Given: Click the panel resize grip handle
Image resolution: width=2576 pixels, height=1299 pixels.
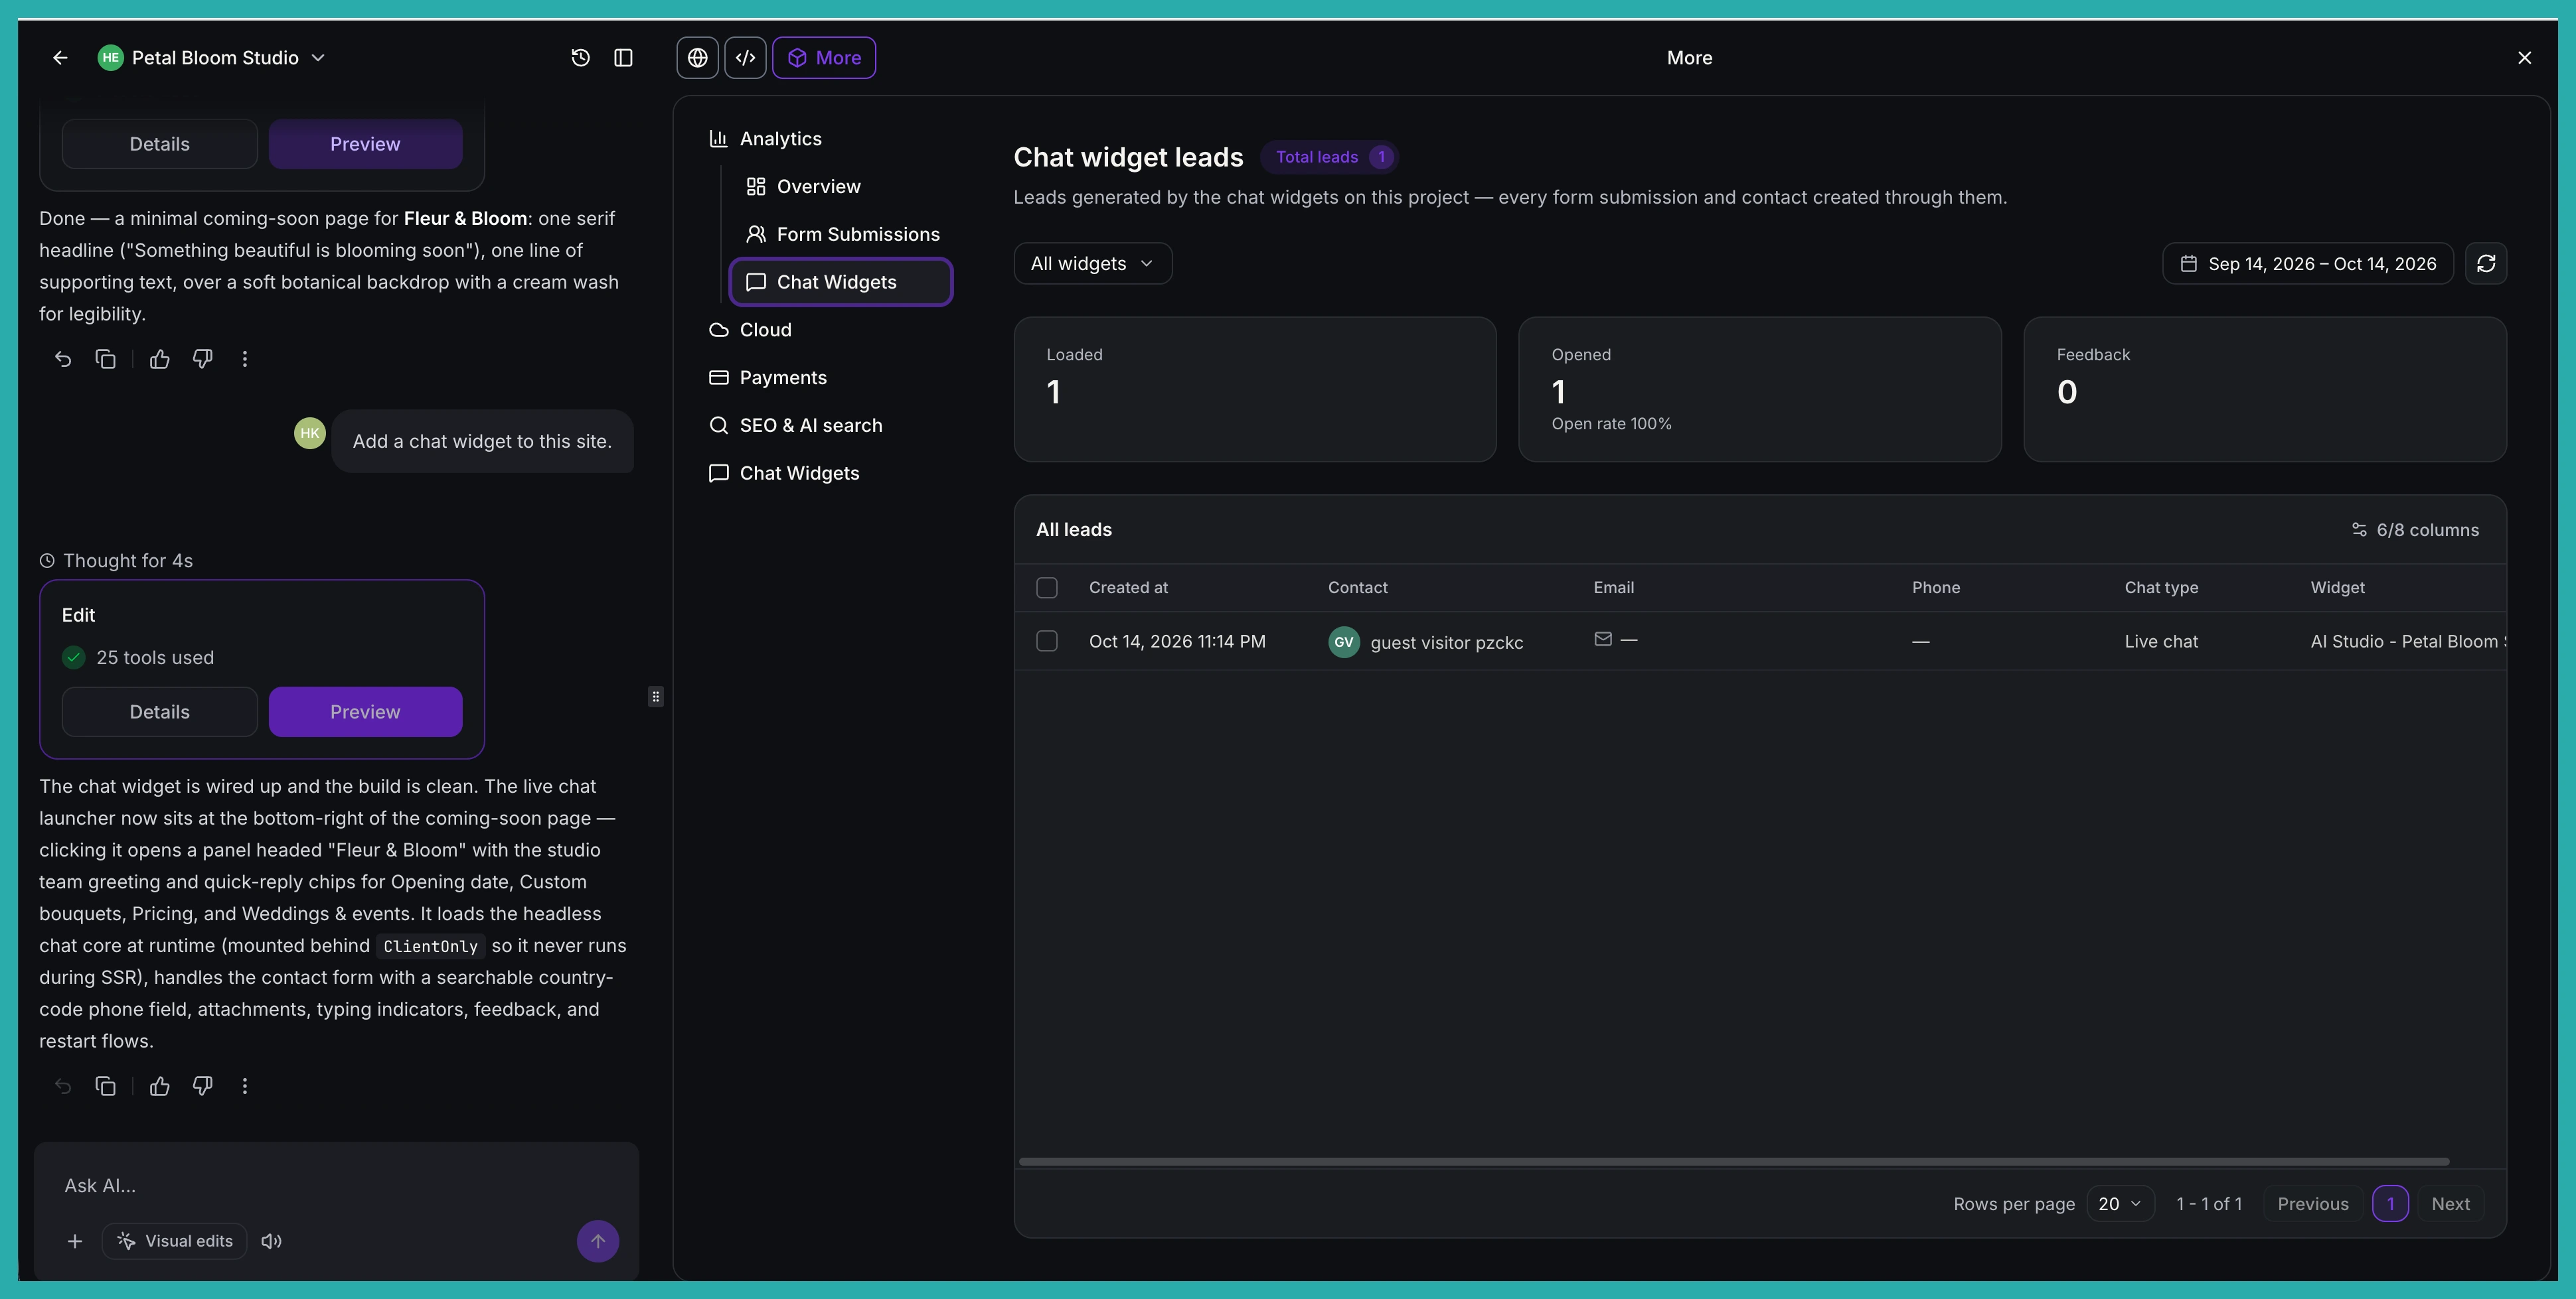Looking at the screenshot, I should (x=655, y=697).
